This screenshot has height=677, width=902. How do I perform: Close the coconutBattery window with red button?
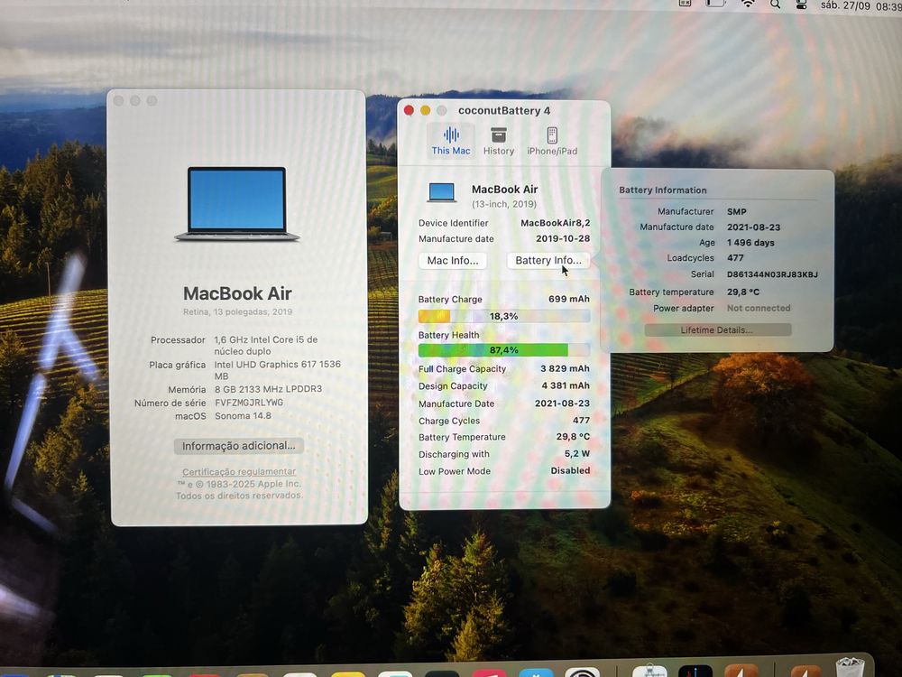(409, 110)
